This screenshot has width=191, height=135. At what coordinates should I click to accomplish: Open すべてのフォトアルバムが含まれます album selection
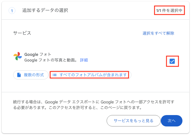tap(90, 75)
